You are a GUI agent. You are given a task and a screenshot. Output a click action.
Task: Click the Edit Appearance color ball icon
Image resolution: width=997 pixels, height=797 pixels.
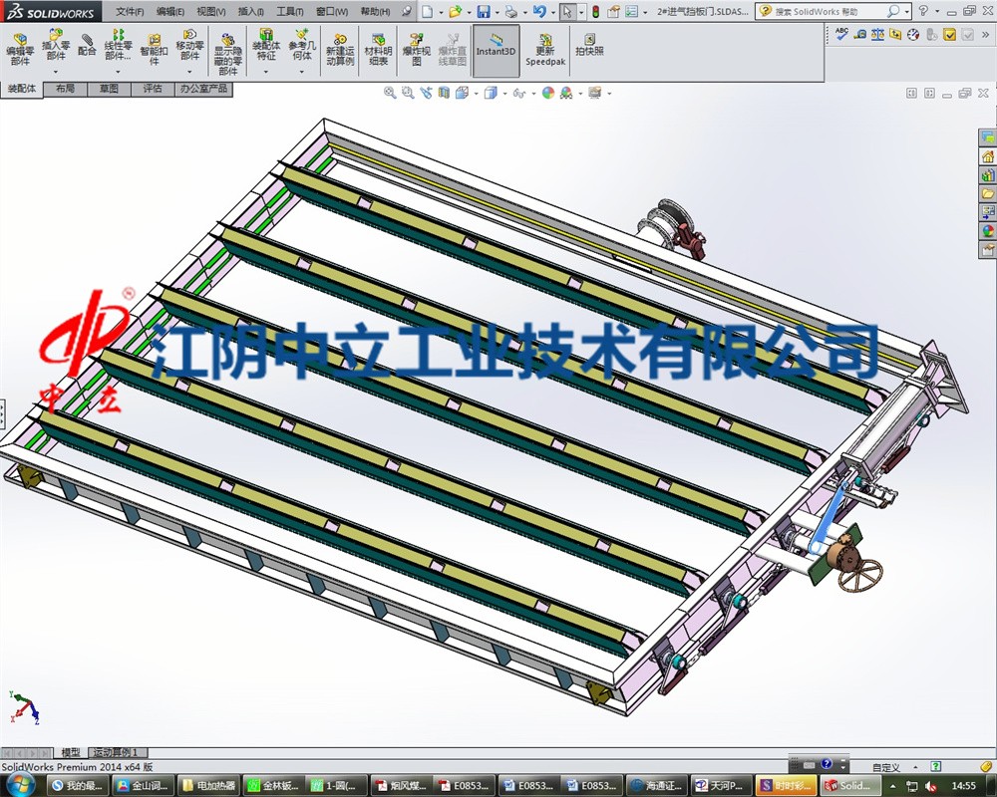[x=547, y=93]
